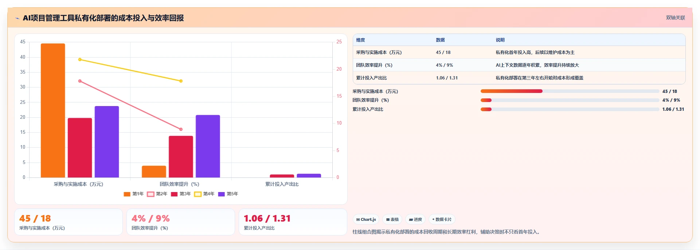
Task: Click x-axis label 累计投入产出比
Action: [282, 184]
